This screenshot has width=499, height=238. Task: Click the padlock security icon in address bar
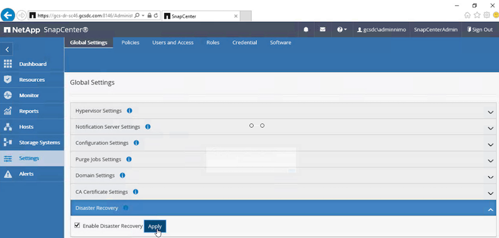pyautogui.click(x=149, y=15)
